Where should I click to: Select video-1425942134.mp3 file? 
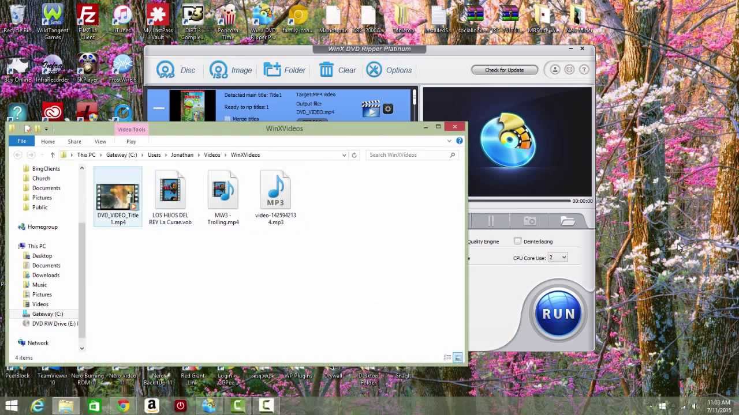[x=275, y=197]
